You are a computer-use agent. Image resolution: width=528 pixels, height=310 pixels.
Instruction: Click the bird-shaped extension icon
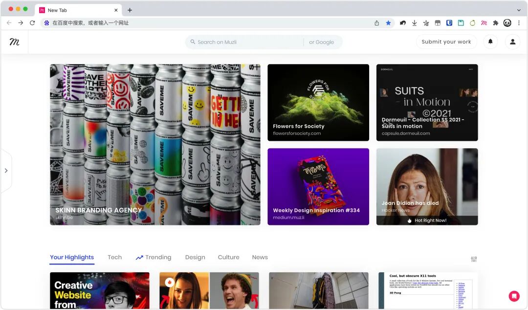point(403,23)
